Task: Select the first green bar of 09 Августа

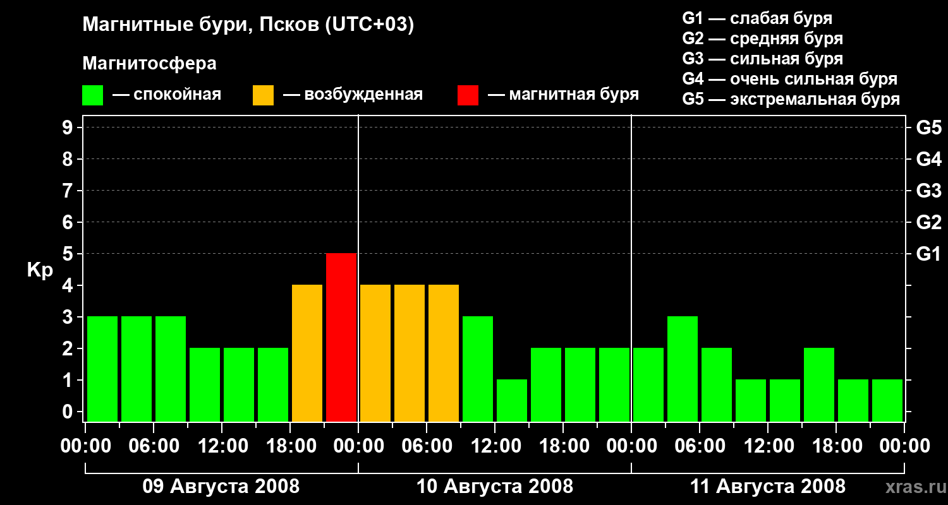Action: click(102, 369)
